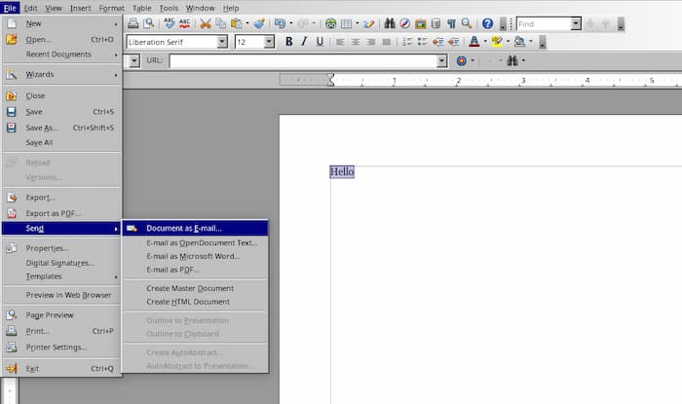This screenshot has width=682, height=404.
Task: Expand the Find toolbar search dropdown
Action: (576, 23)
